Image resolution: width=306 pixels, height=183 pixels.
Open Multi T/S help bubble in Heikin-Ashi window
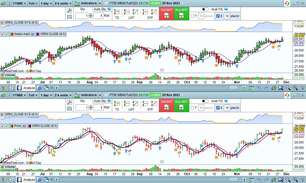coord(226,9)
